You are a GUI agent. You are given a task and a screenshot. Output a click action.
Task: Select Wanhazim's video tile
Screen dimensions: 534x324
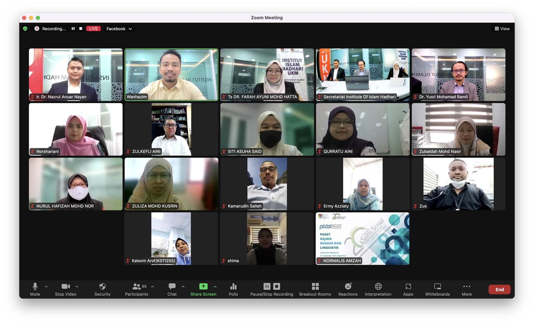[171, 74]
